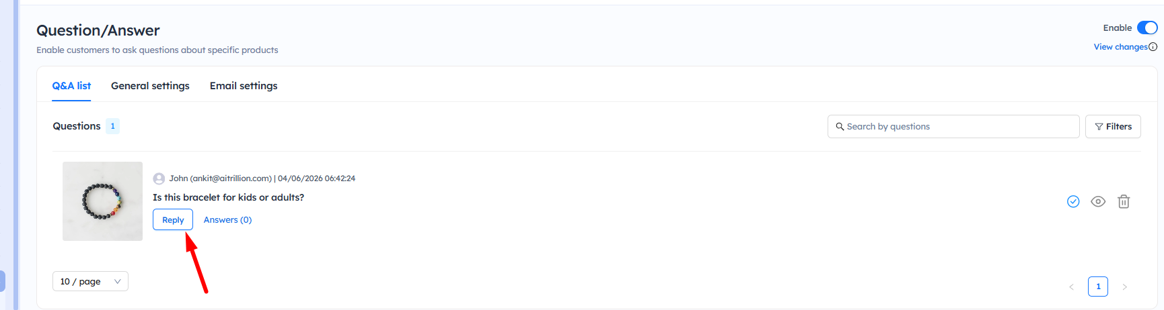Click the bracelet product thumbnail
1164x310 pixels.
click(x=102, y=201)
